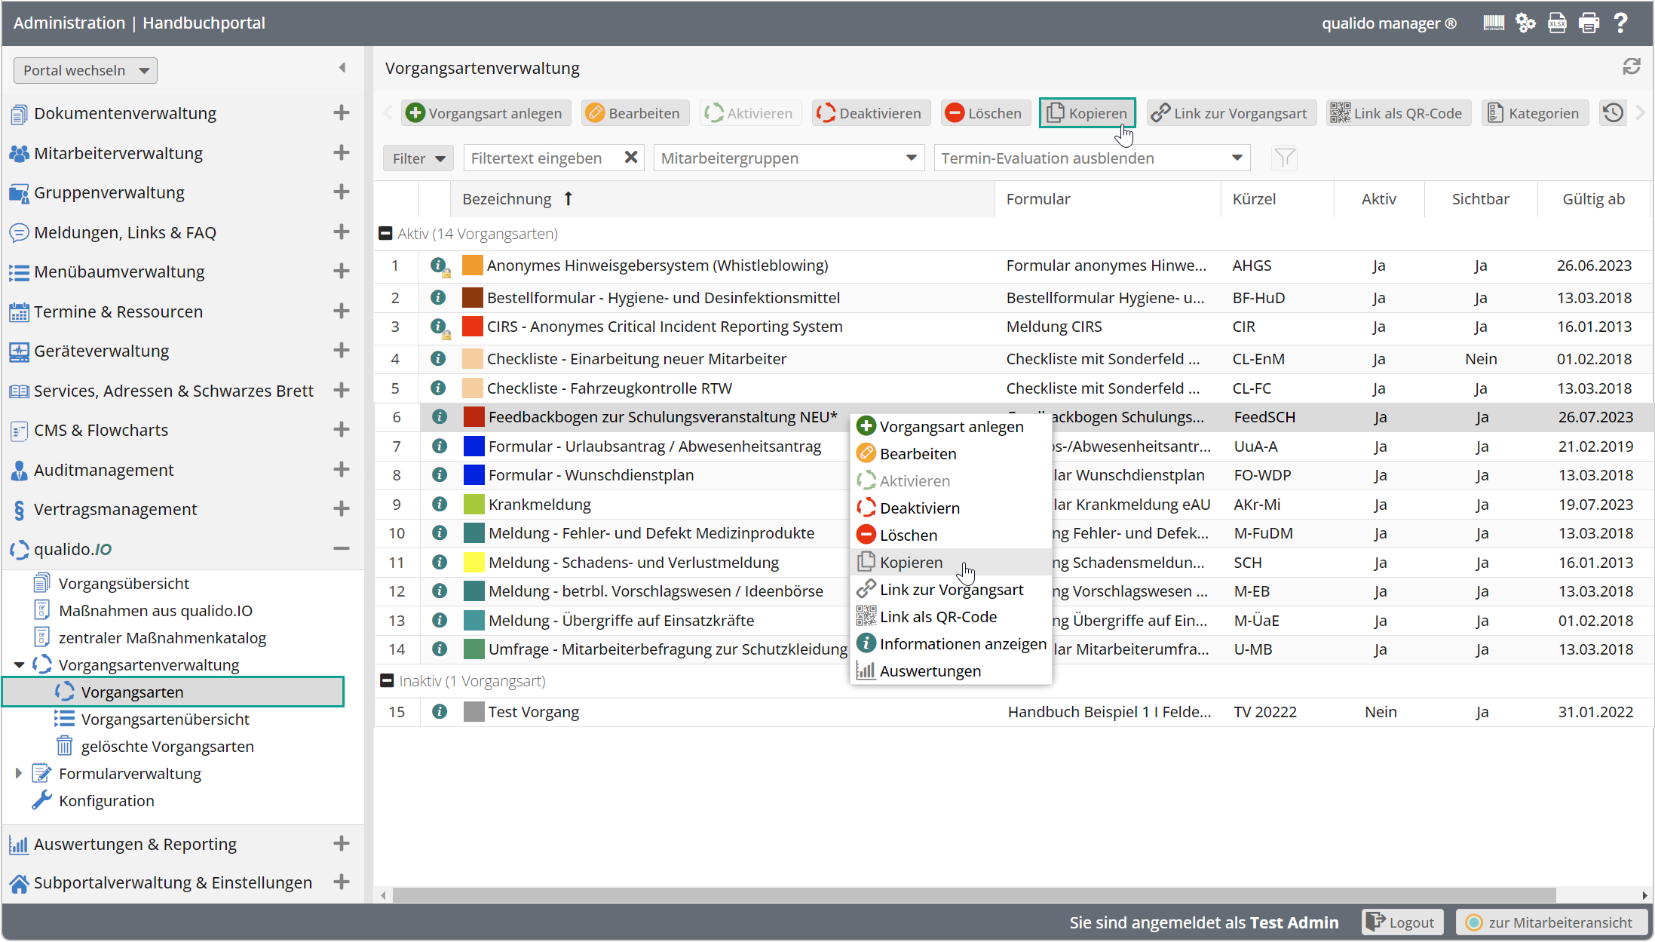Open Vorgangsübersicht in sidebar tree
Viewport: 1655px width, 942px height.
124,583
